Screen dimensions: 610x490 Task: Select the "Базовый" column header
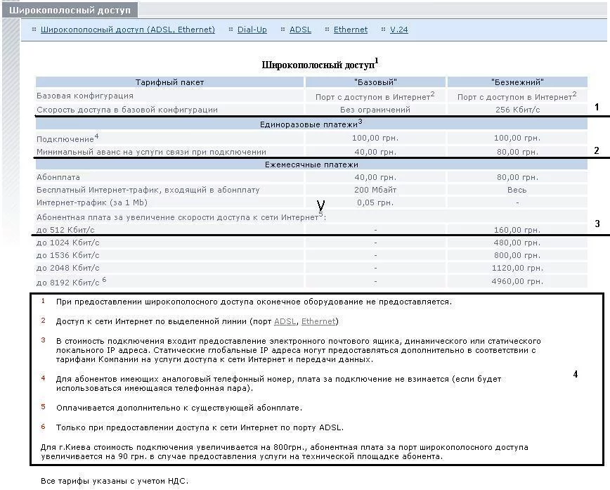click(375, 82)
